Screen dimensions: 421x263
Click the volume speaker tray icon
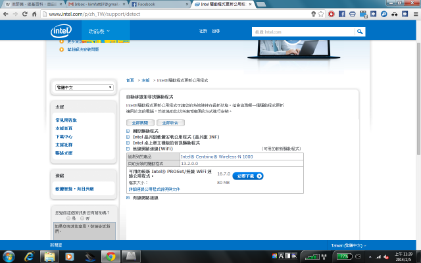point(386,257)
